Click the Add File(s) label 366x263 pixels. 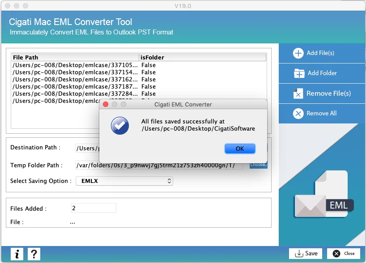point(320,53)
